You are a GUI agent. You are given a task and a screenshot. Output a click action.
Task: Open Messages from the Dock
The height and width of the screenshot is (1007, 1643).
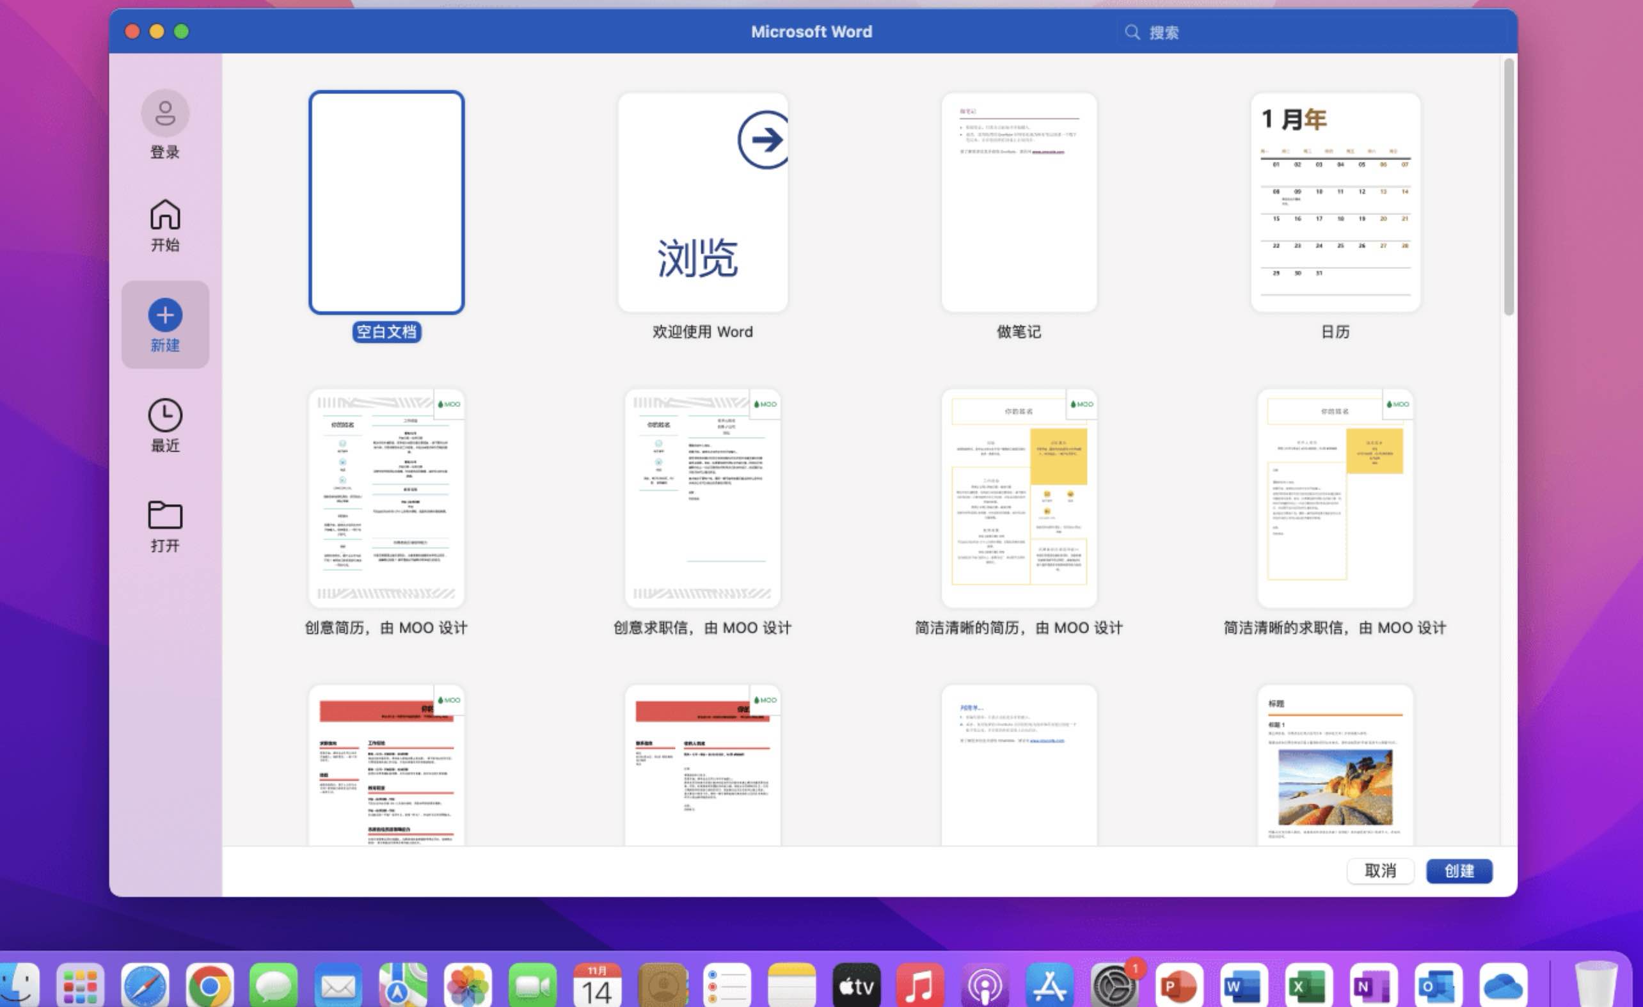[273, 986]
